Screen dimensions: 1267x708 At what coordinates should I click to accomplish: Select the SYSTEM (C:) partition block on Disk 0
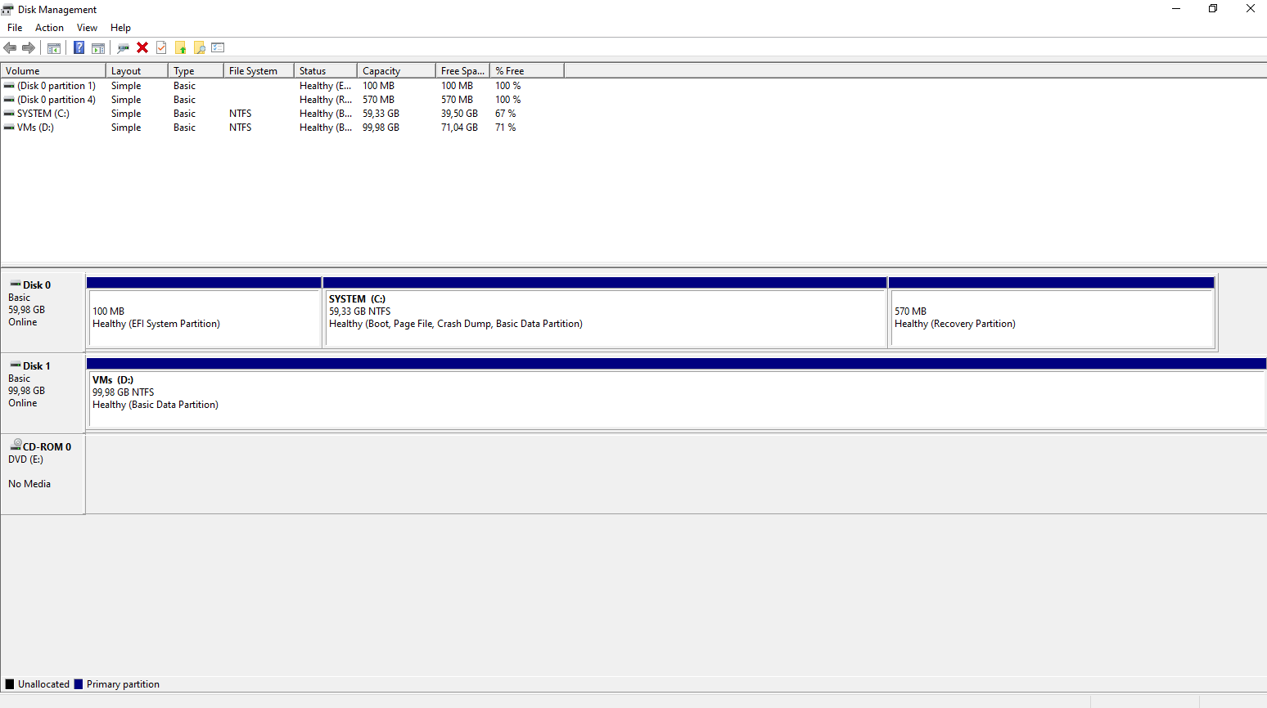[605, 312]
